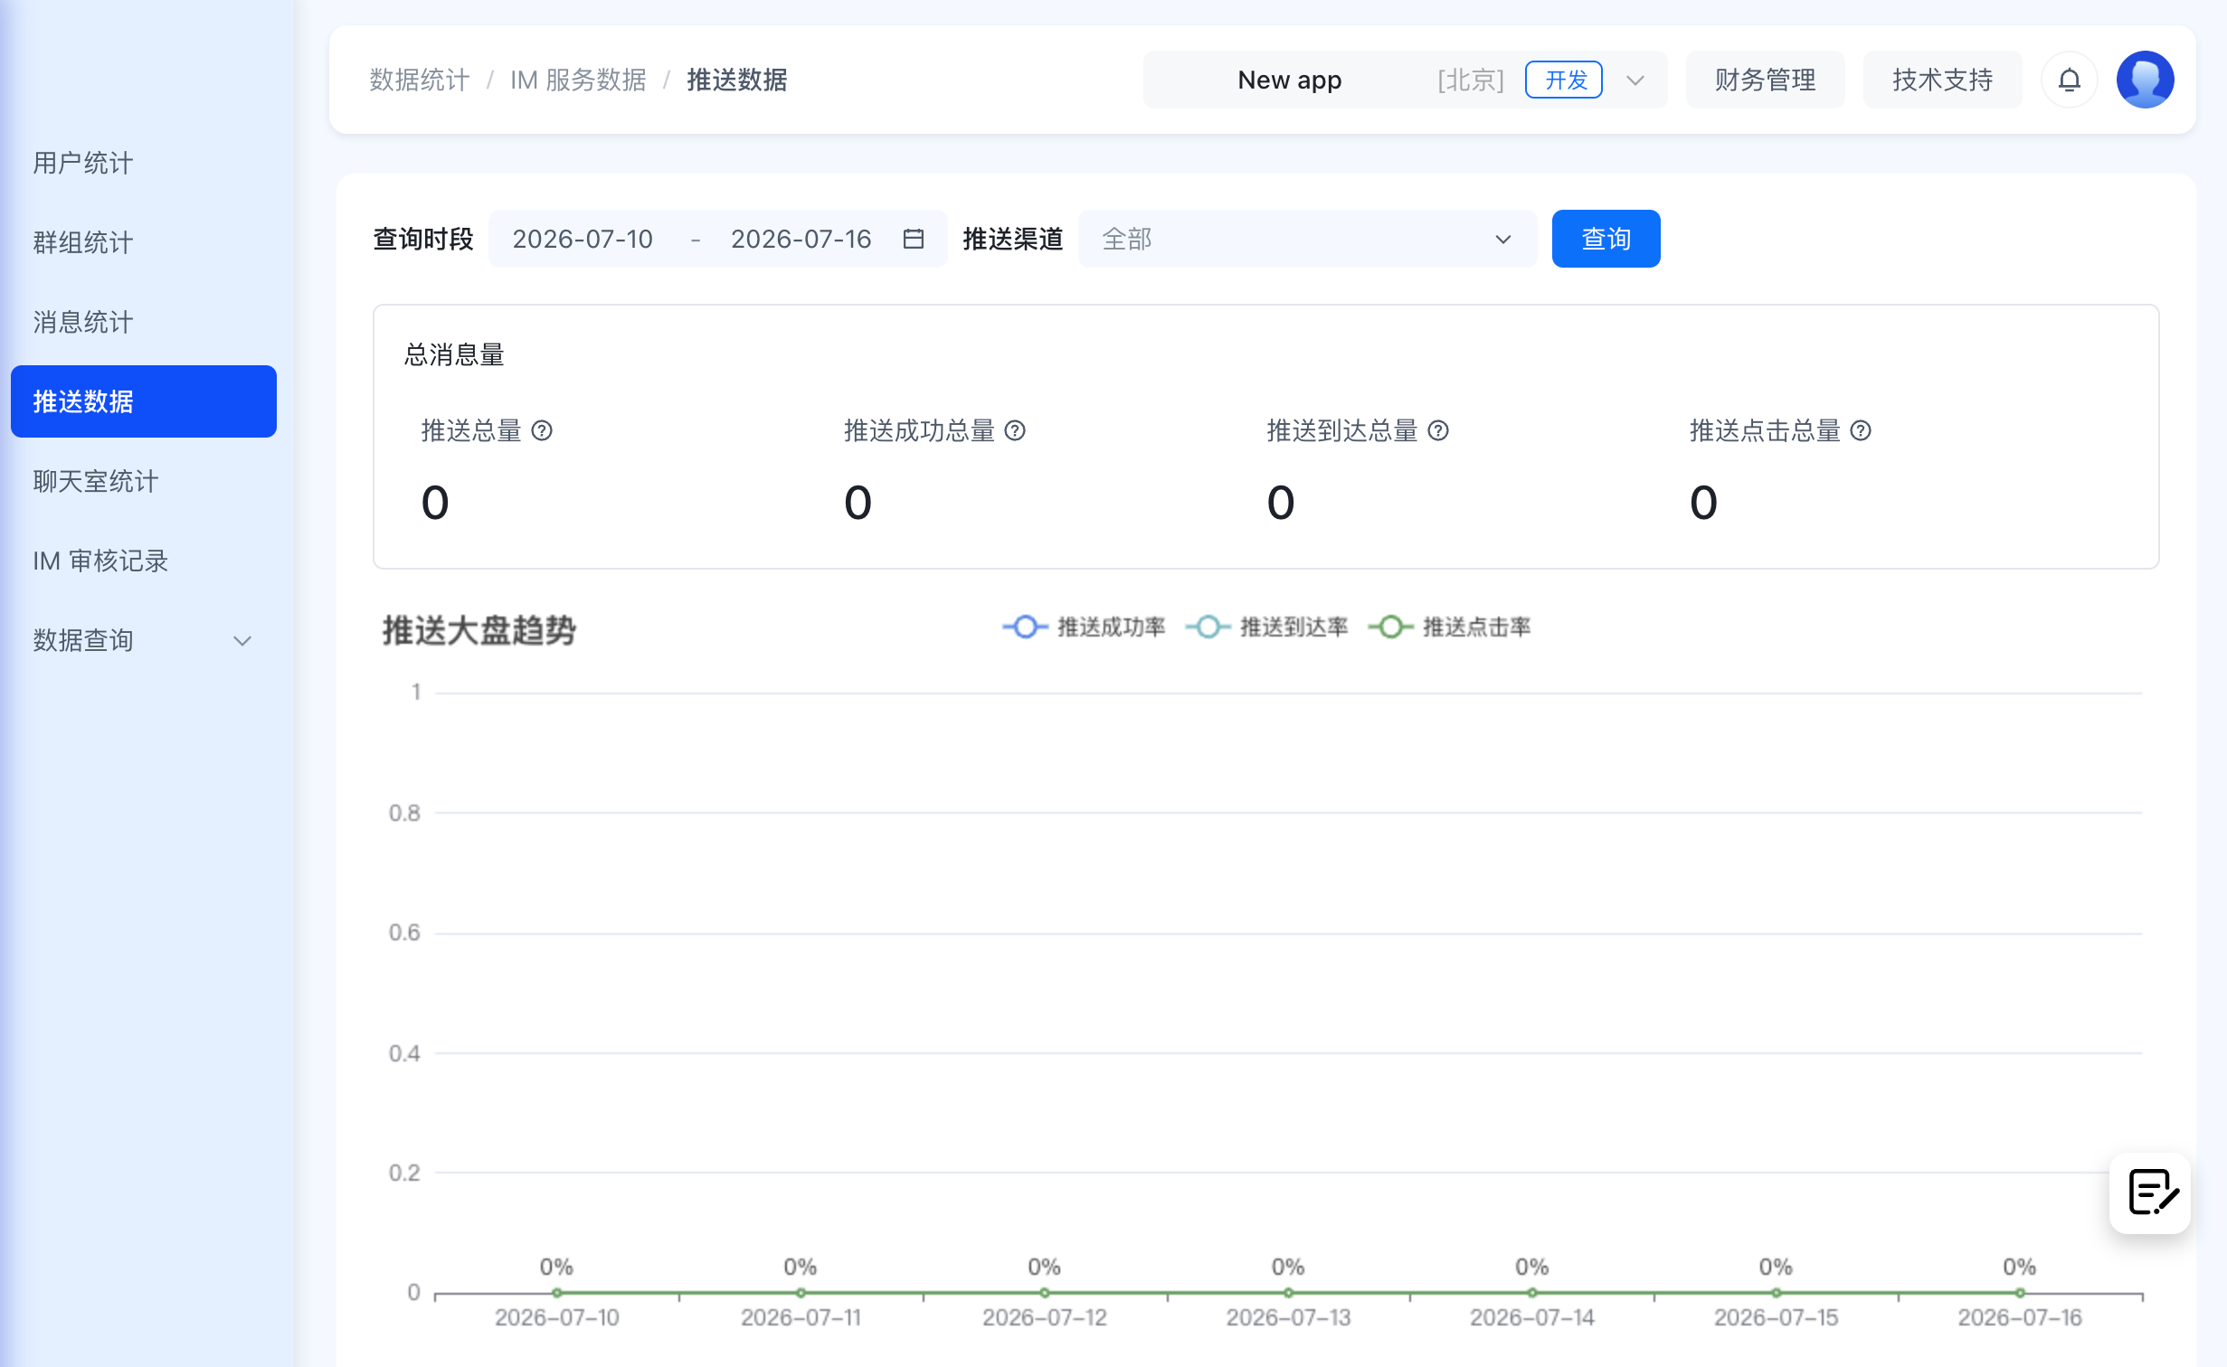Open the feedback note icon
This screenshot has width=2227, height=1367.
tap(2150, 1193)
